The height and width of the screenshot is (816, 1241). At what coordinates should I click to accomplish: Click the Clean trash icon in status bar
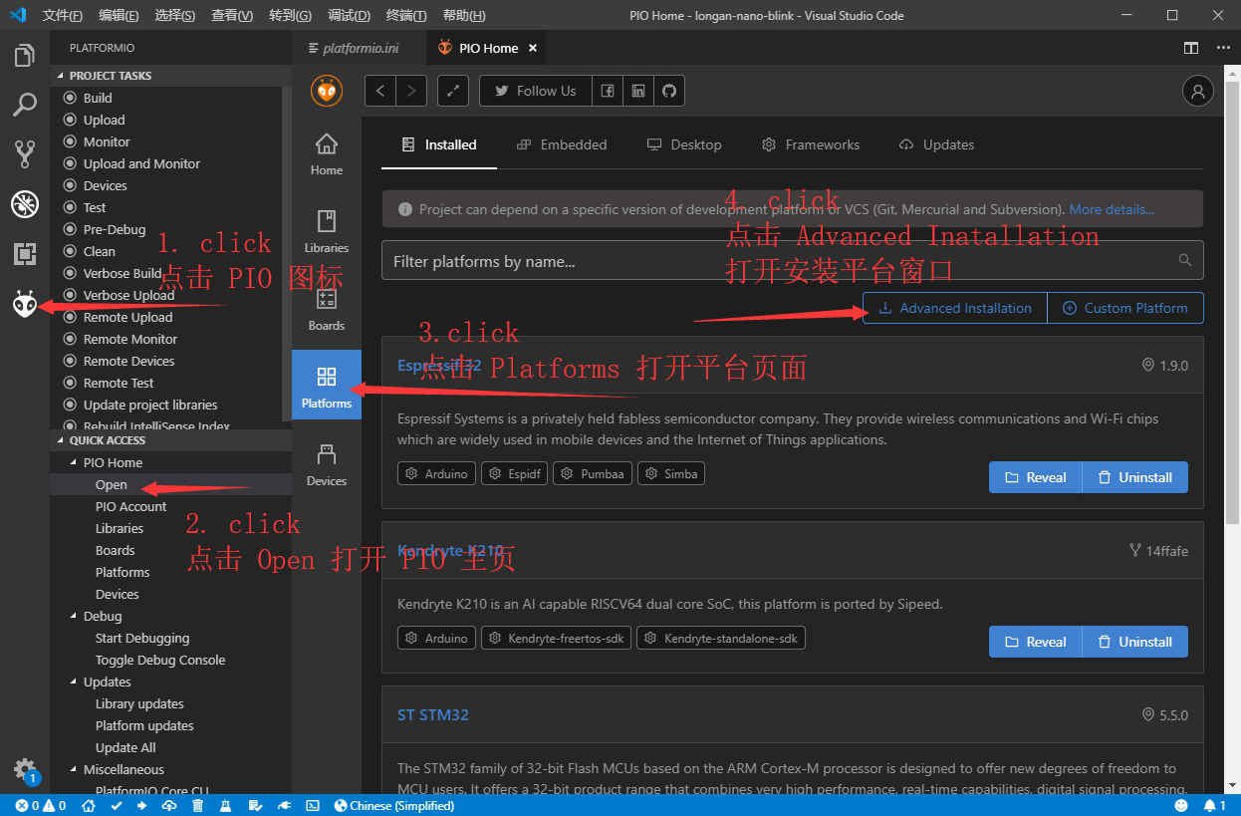[x=198, y=805]
